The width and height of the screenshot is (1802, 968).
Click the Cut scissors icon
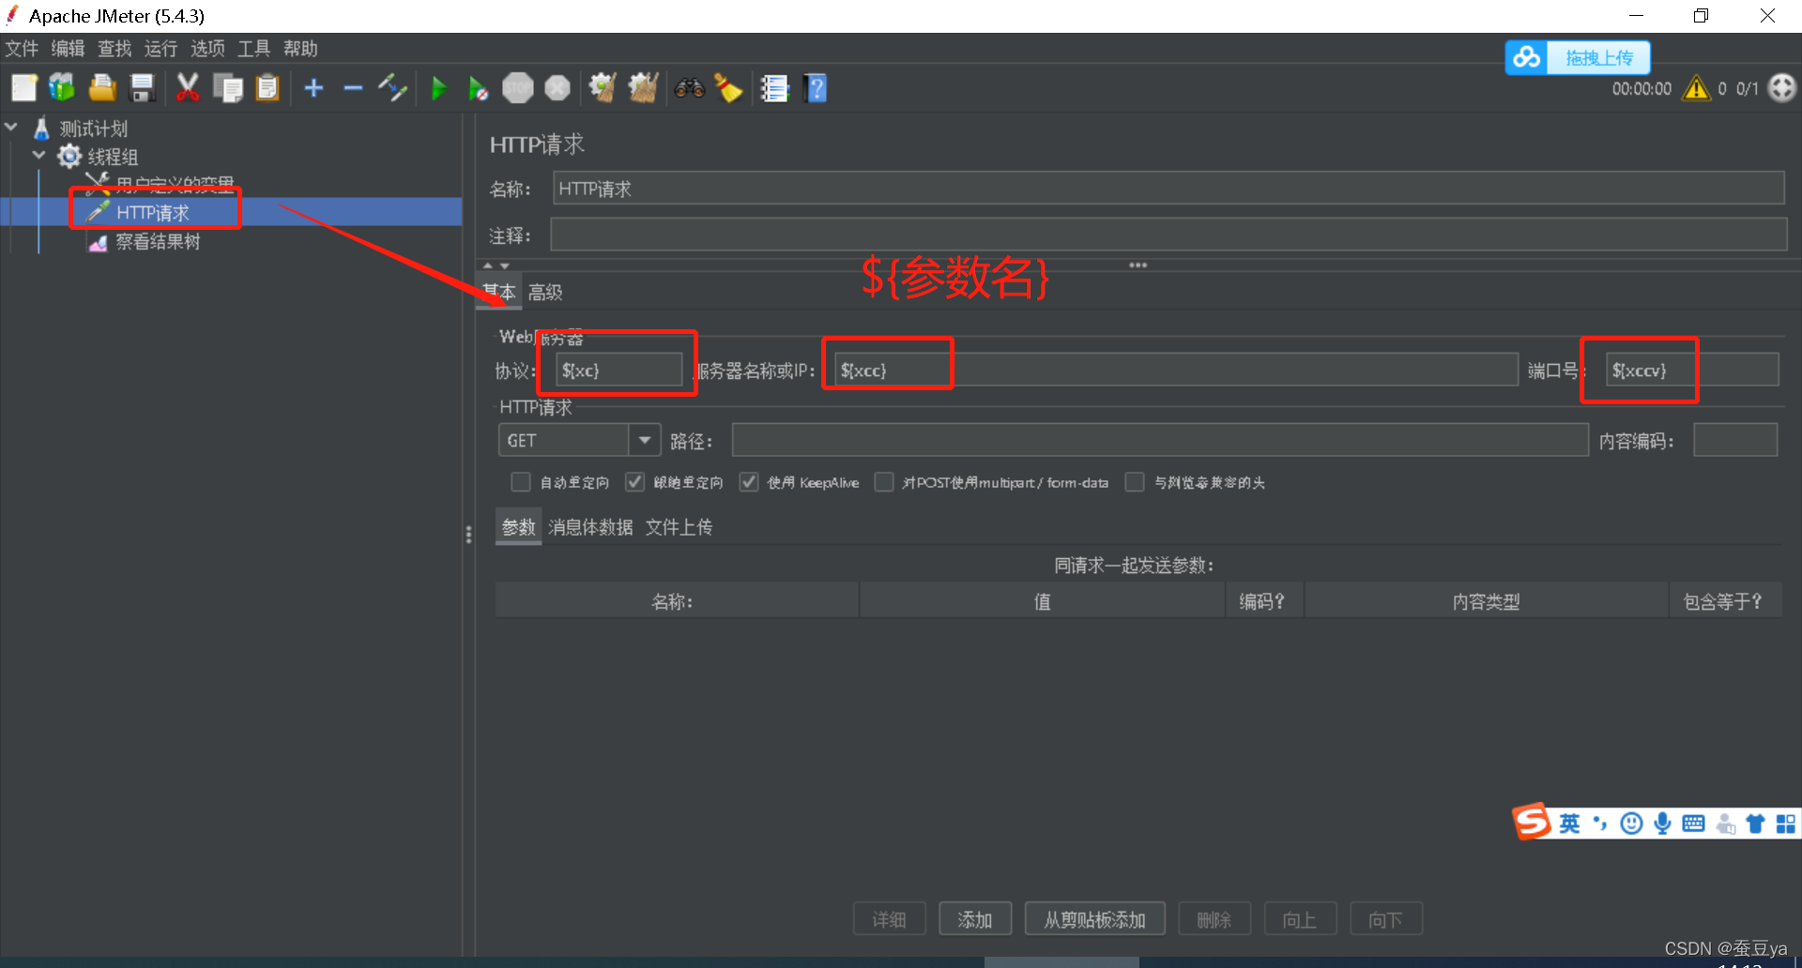click(x=188, y=88)
